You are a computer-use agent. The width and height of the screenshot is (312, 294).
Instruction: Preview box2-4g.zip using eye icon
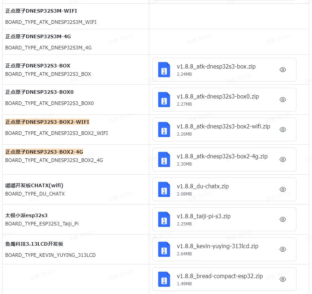click(x=283, y=159)
